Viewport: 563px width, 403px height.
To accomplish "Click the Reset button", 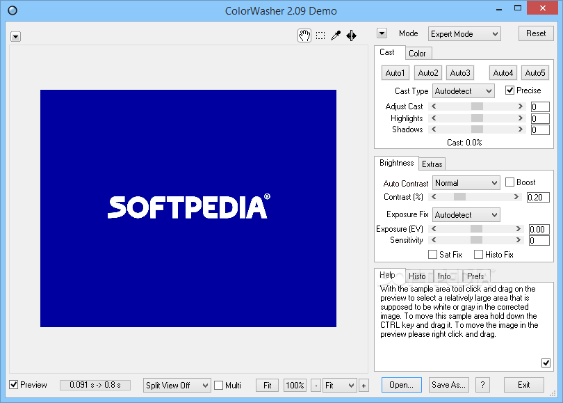I will pos(536,33).
